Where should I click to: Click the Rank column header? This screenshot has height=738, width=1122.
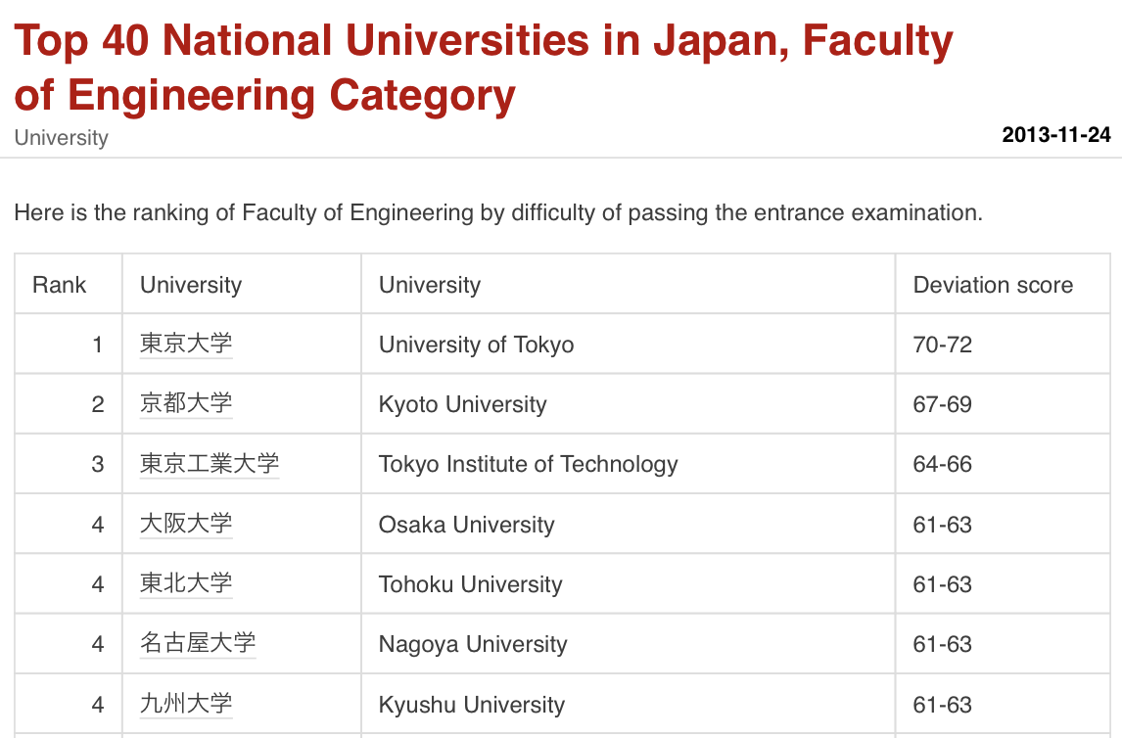[60, 285]
